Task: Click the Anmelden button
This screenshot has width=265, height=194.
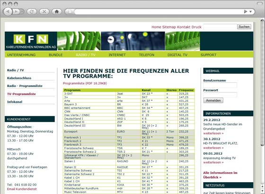Action: (x=213, y=100)
